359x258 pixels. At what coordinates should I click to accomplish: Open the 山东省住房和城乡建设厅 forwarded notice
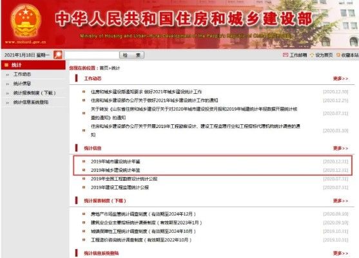click(194, 113)
